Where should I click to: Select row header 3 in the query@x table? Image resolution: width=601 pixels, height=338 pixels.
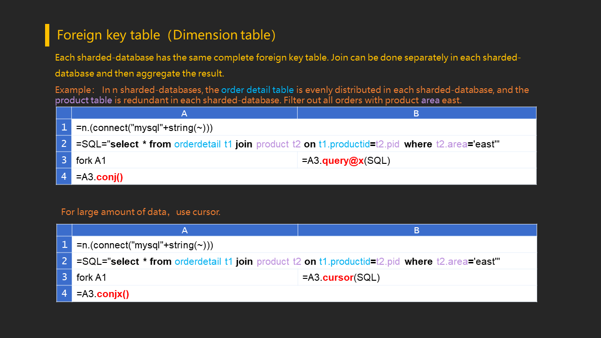point(64,160)
